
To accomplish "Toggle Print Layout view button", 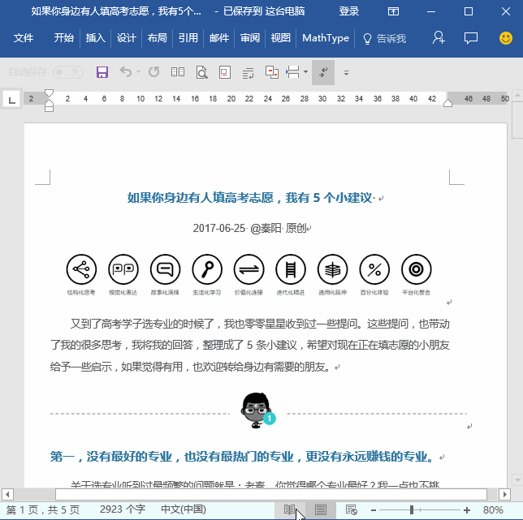I will (x=321, y=509).
